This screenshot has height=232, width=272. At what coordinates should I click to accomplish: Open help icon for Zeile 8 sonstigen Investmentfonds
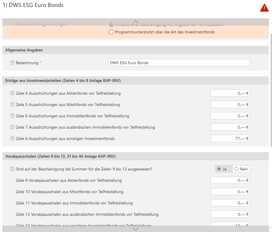tap(12, 139)
